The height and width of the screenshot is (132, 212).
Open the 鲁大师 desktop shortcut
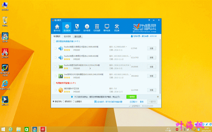5,37
